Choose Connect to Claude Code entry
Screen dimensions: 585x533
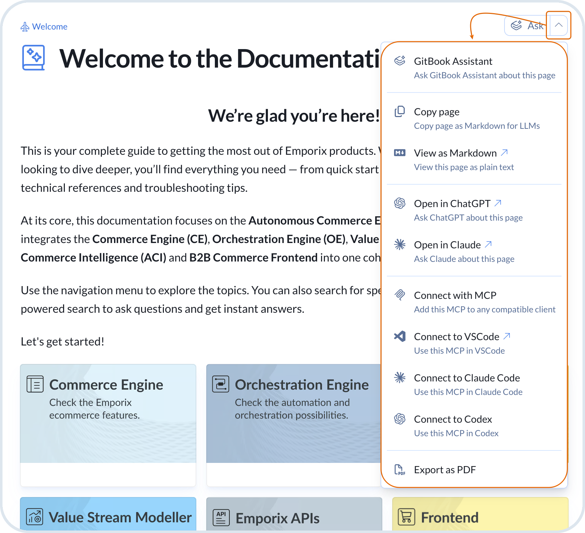[474, 385]
